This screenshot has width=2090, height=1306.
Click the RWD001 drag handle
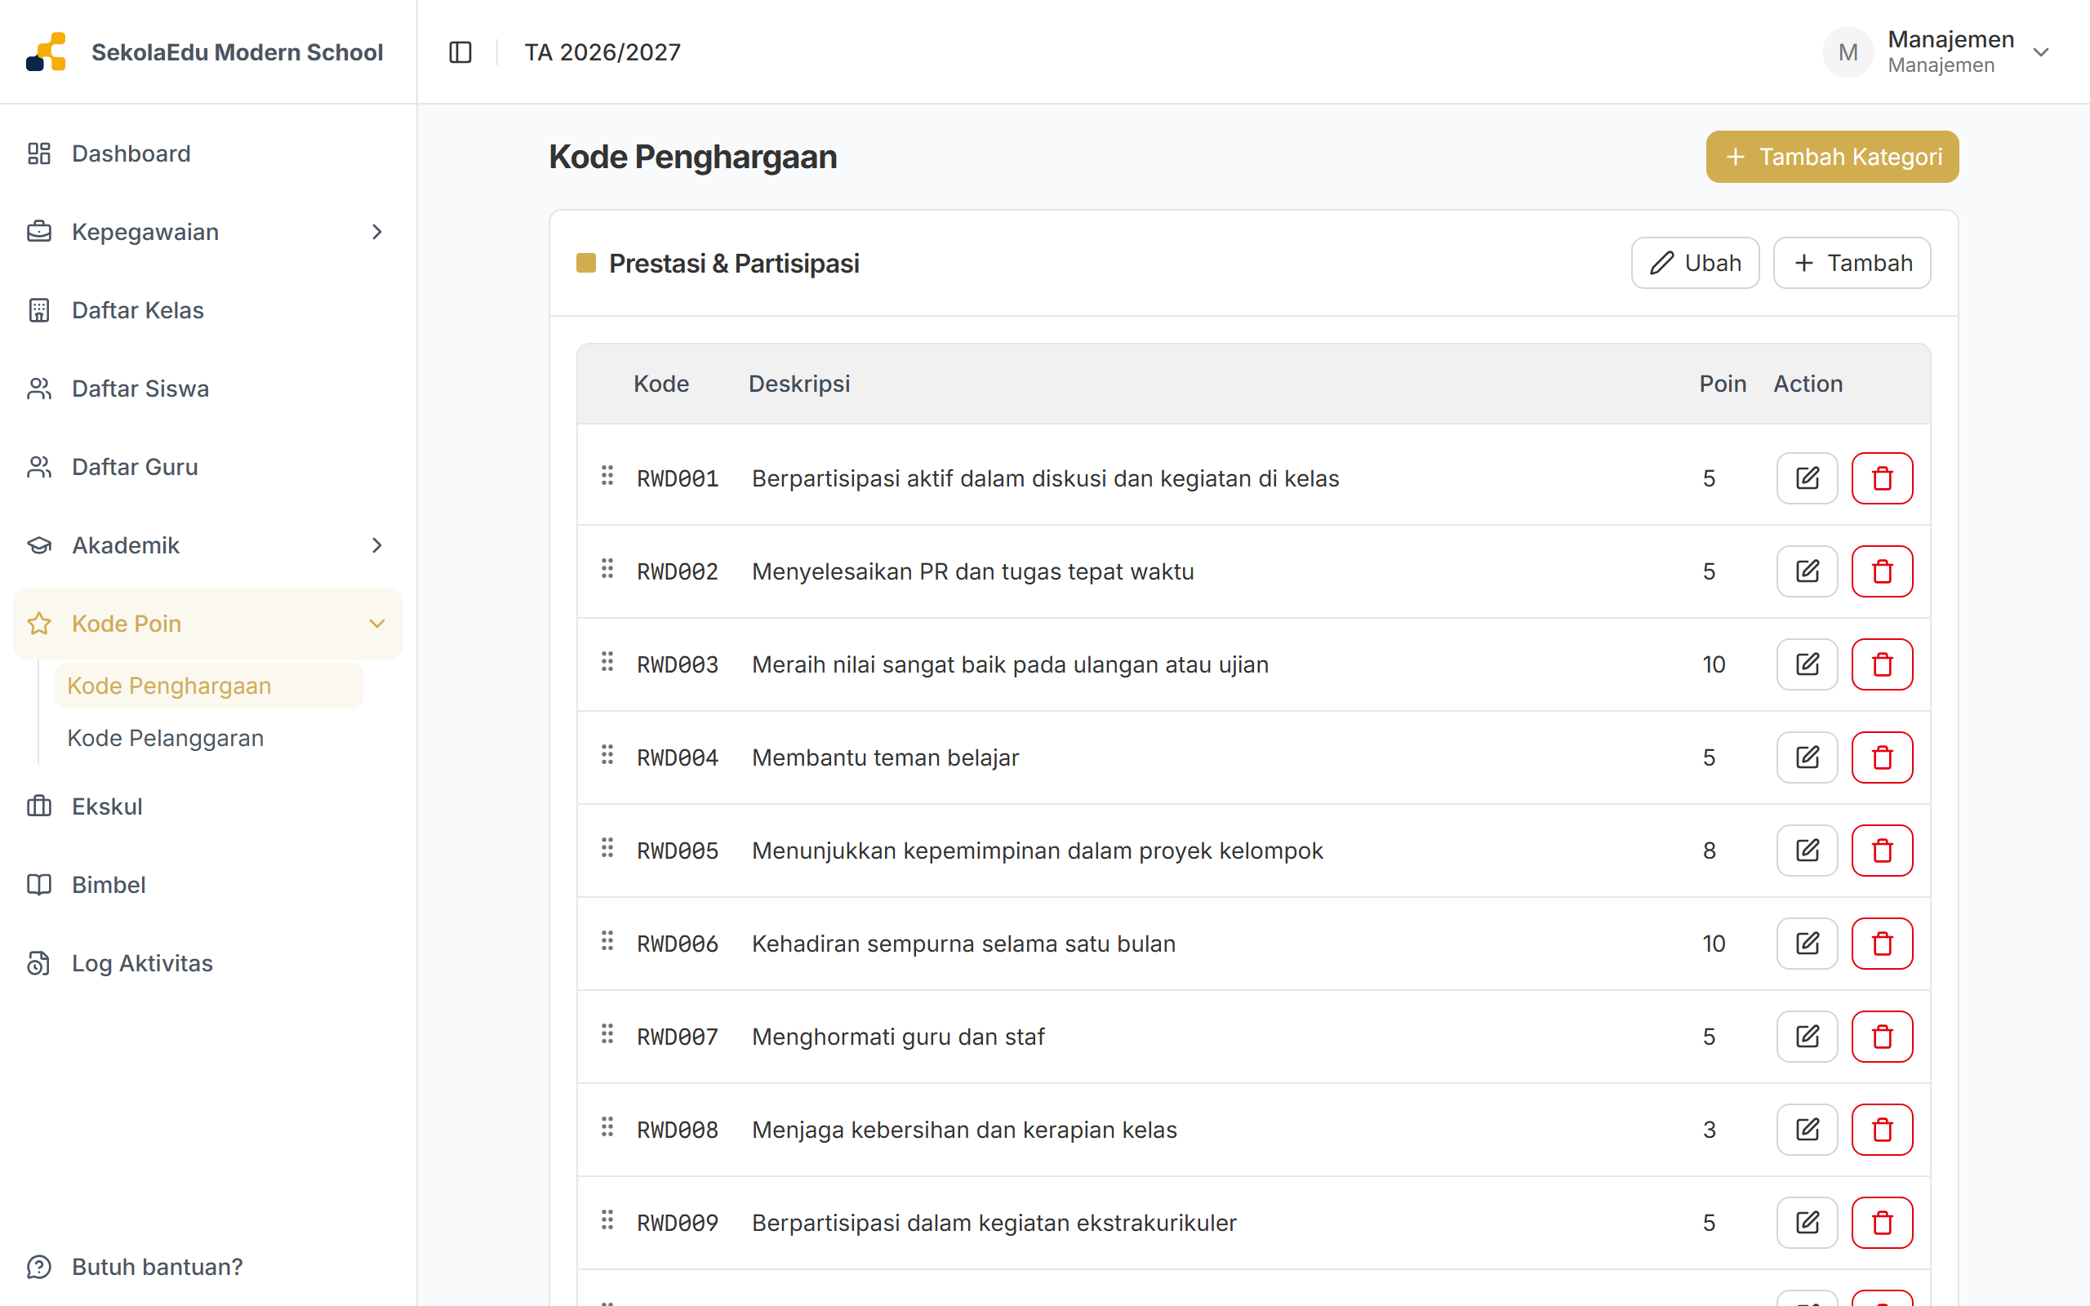tap(607, 476)
